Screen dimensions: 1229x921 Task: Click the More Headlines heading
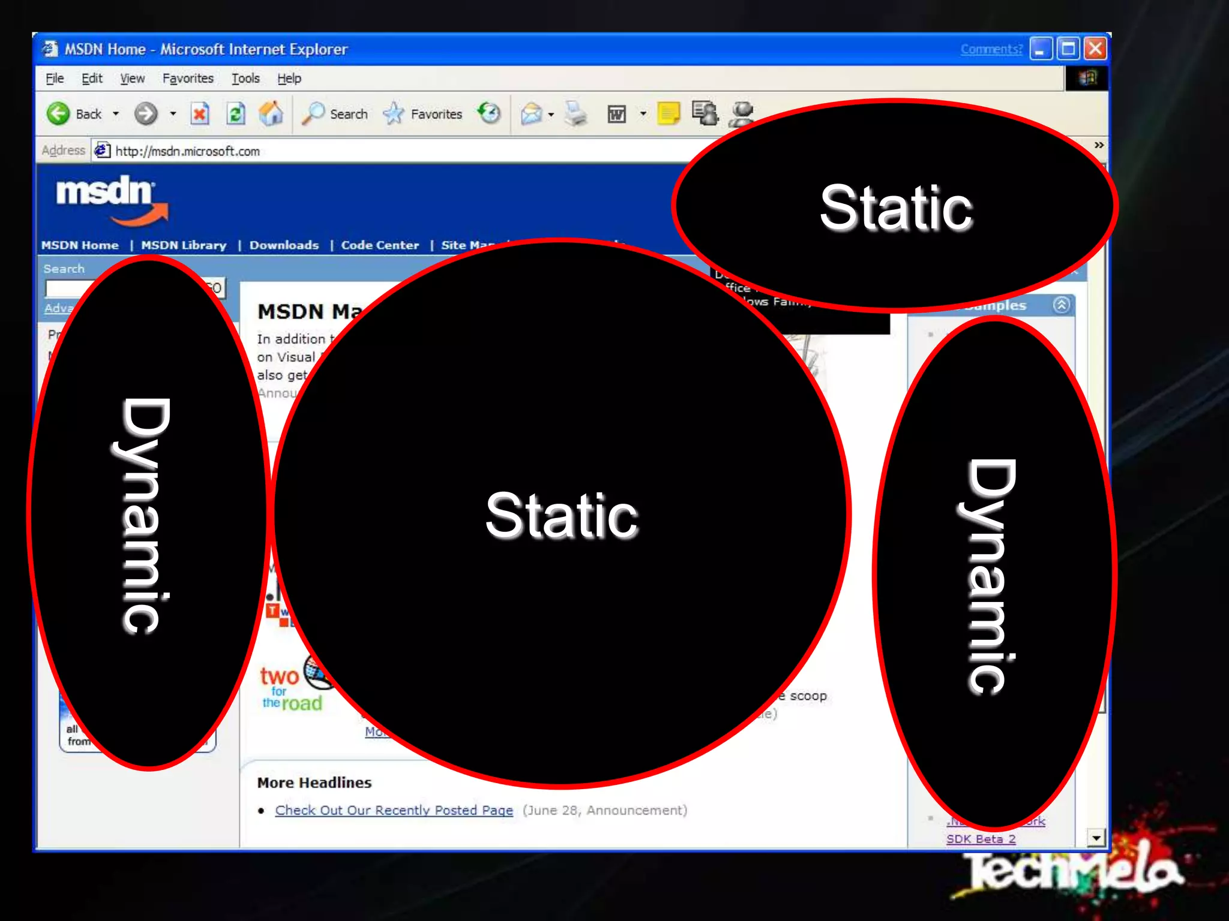click(314, 782)
